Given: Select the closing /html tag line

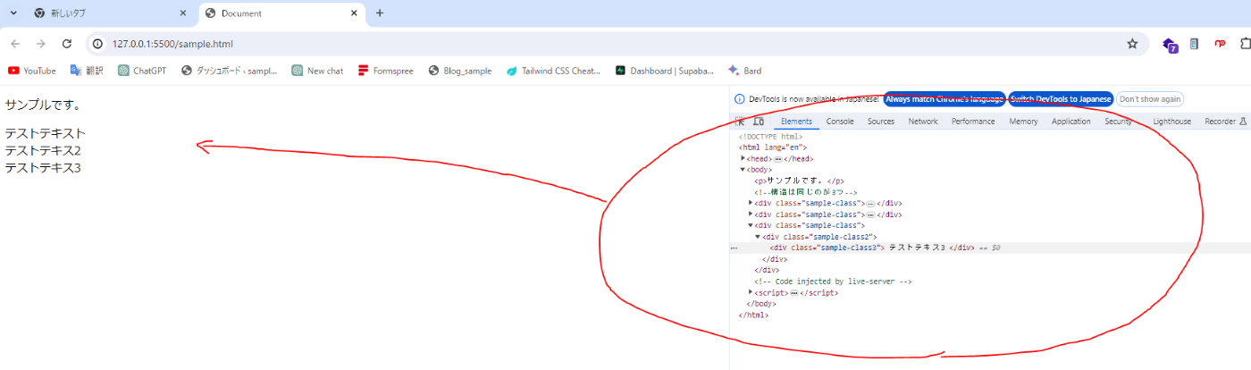Looking at the screenshot, I should [753, 315].
